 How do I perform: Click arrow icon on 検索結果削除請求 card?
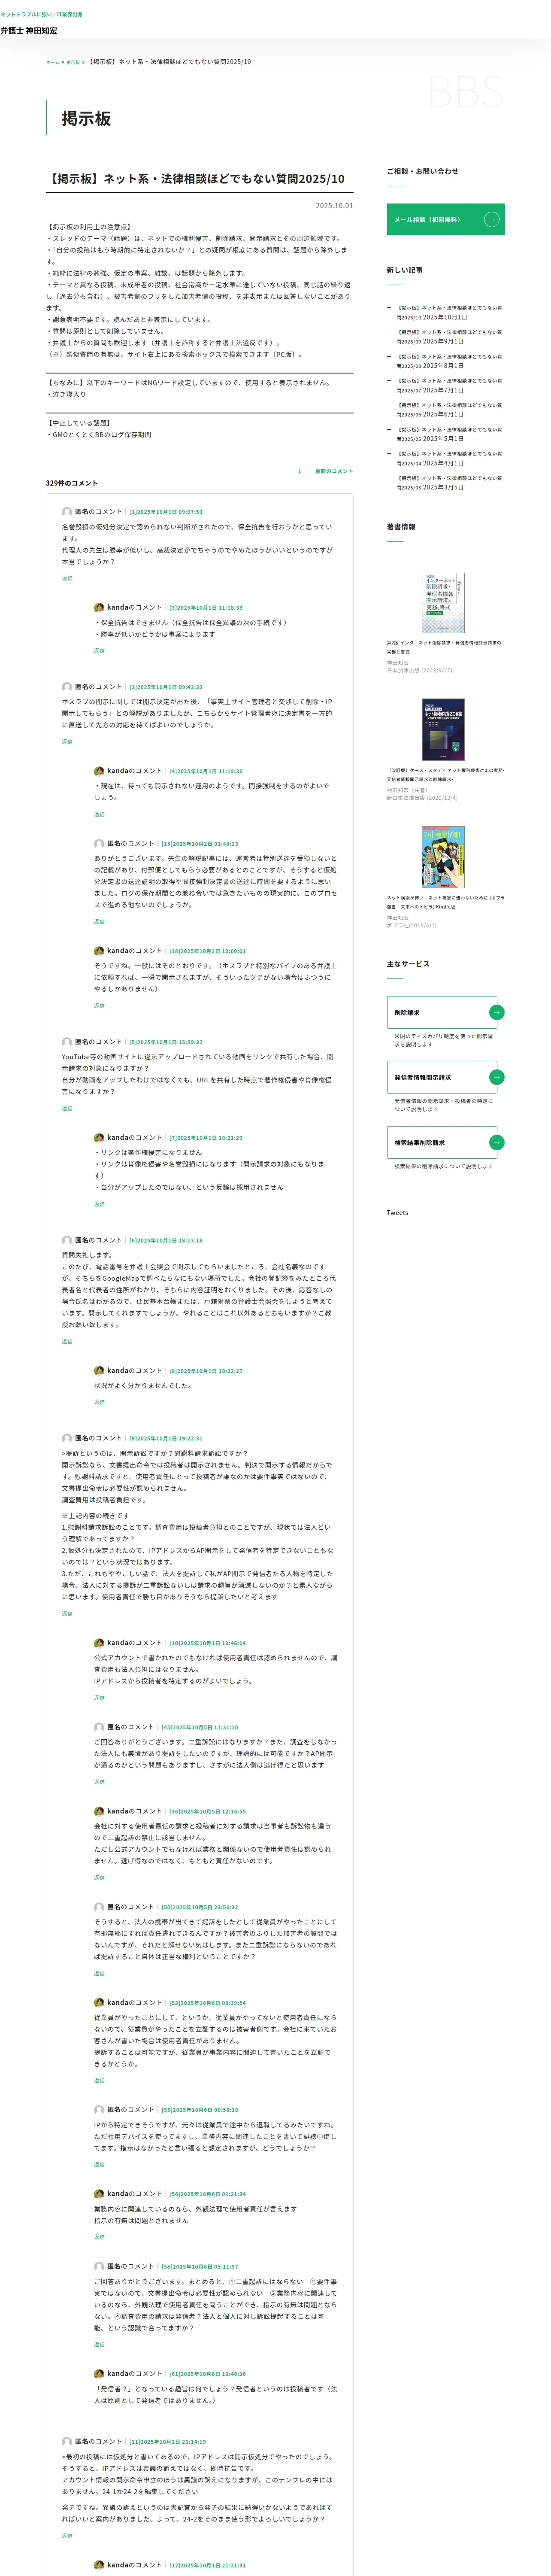(496, 1142)
